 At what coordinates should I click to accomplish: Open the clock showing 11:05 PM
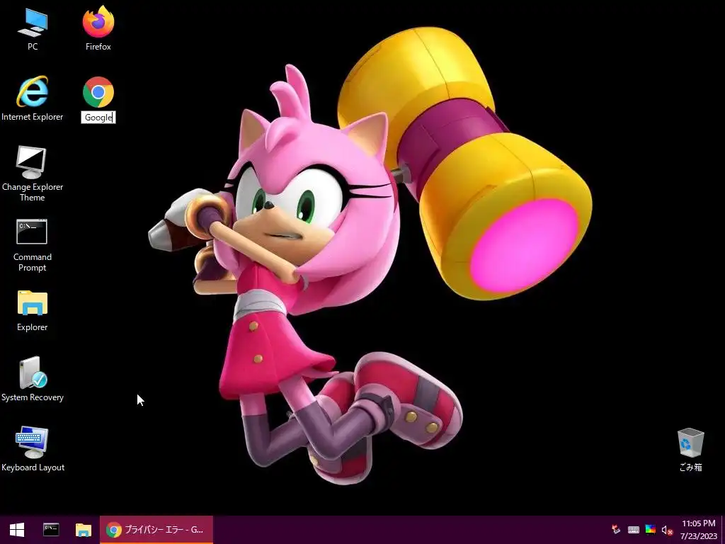pyautogui.click(x=698, y=530)
